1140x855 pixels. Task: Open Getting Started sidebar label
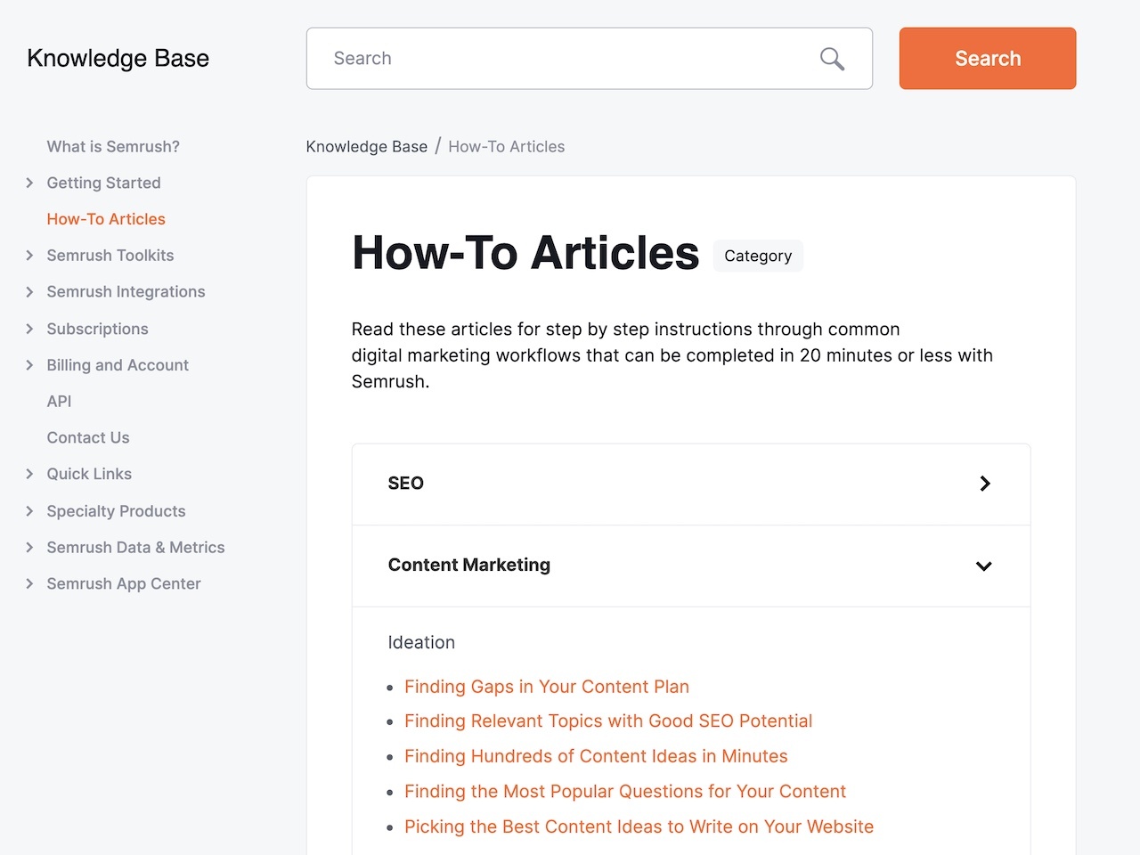(x=103, y=183)
